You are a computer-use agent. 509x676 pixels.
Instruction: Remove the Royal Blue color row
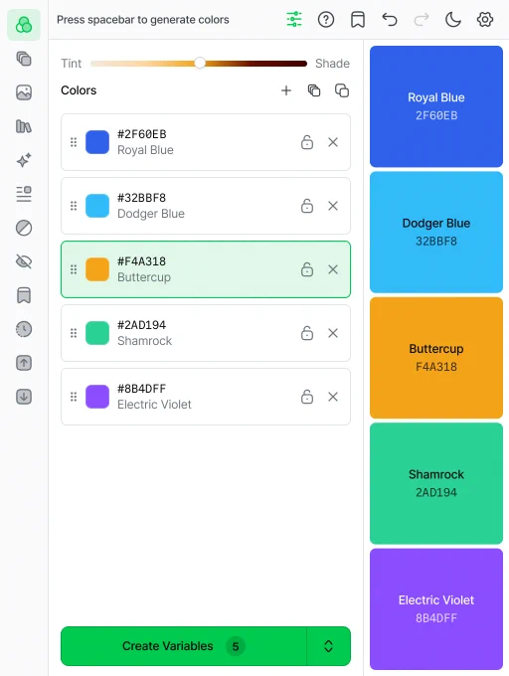pos(333,142)
